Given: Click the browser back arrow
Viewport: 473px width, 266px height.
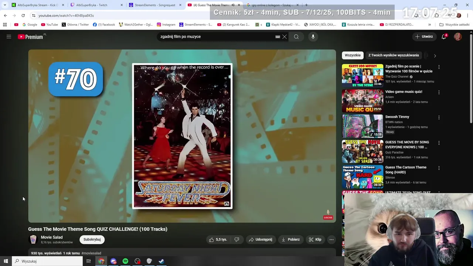Looking at the screenshot, I should click(x=5, y=16).
